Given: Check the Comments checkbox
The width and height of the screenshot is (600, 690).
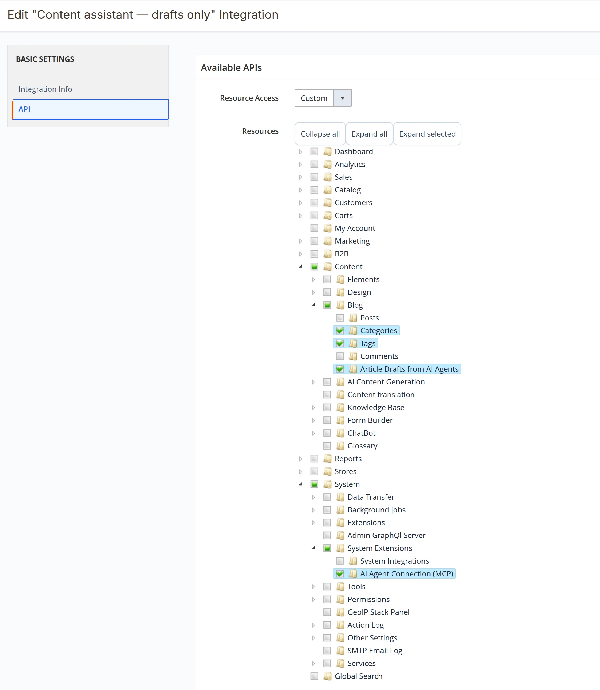Looking at the screenshot, I should pos(340,356).
